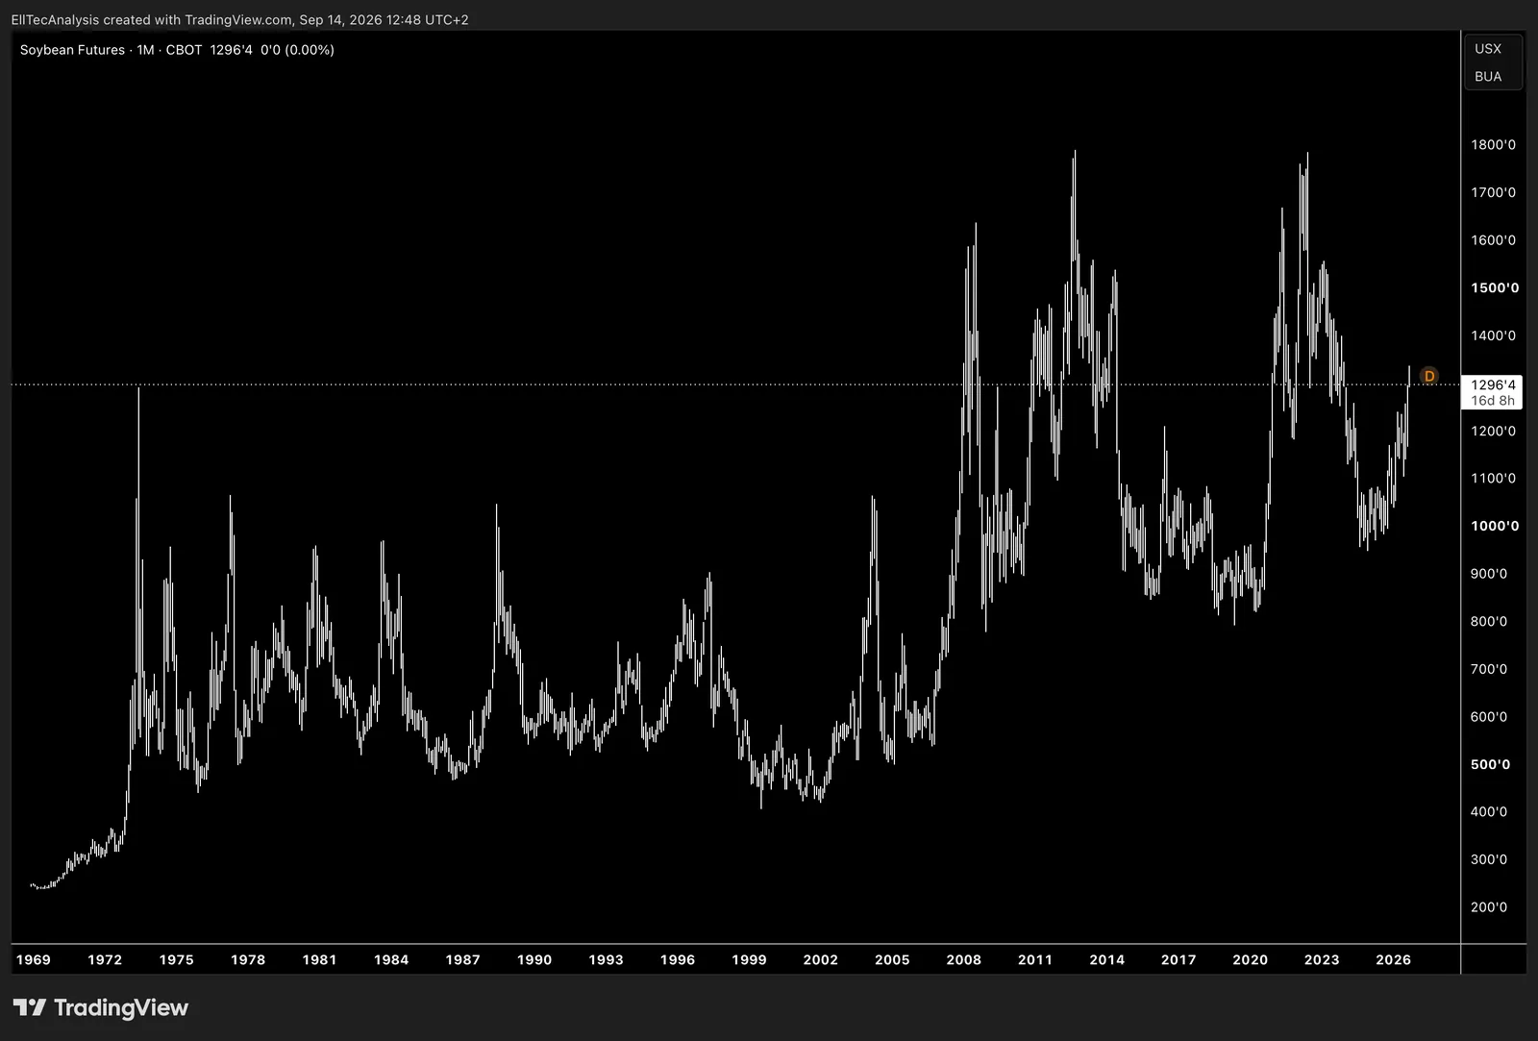Click the 1600'0 price axis label
Screen dimensions: 1538x1041
click(1493, 240)
